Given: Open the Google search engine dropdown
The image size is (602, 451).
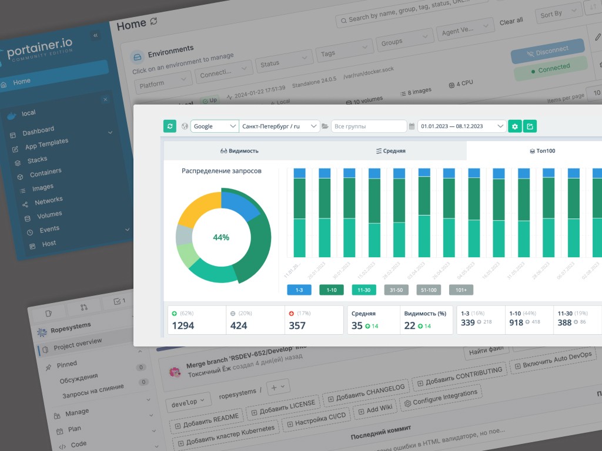Looking at the screenshot, I should click(x=215, y=126).
